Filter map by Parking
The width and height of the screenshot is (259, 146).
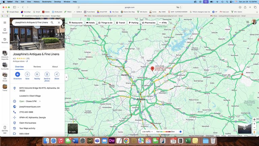coord(134,23)
